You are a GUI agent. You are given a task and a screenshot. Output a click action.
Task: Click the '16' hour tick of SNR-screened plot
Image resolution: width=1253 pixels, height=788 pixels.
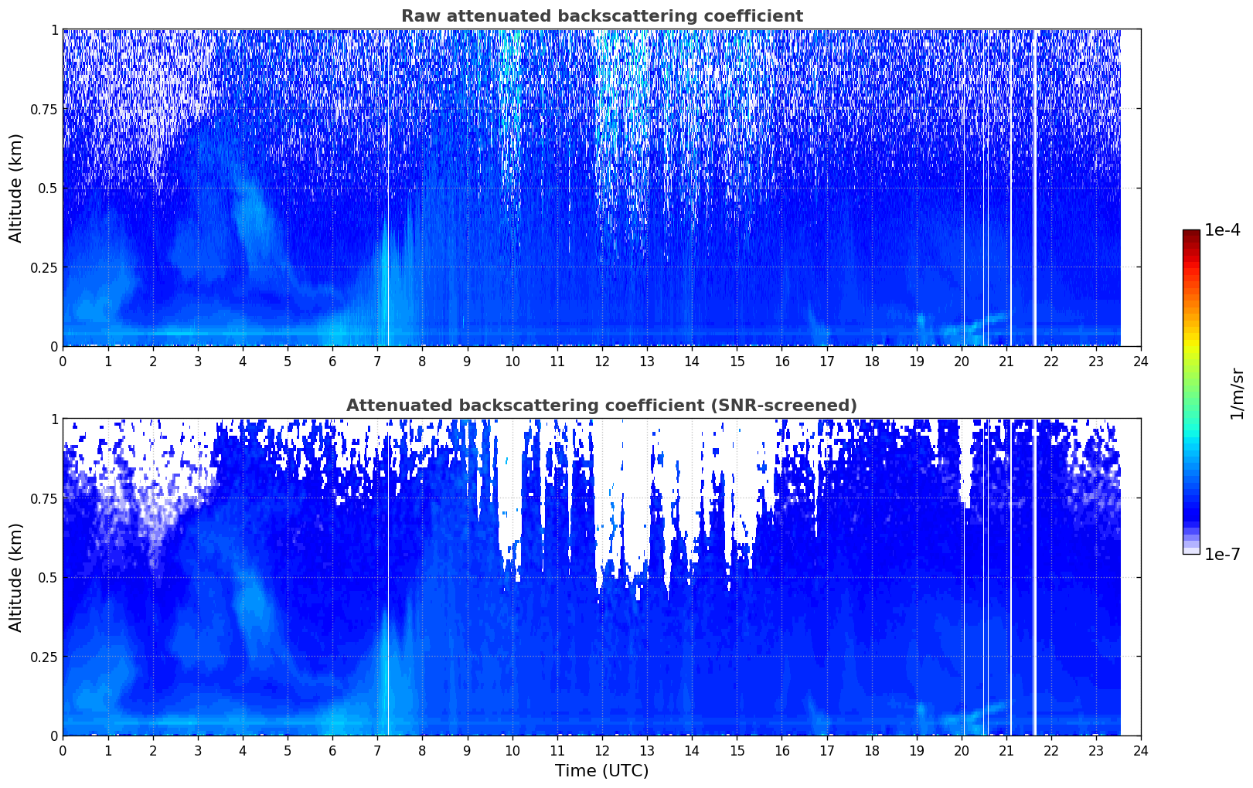(x=781, y=750)
